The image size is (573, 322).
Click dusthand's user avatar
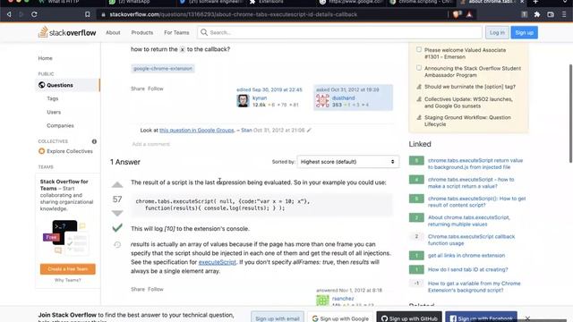pyautogui.click(x=322, y=101)
